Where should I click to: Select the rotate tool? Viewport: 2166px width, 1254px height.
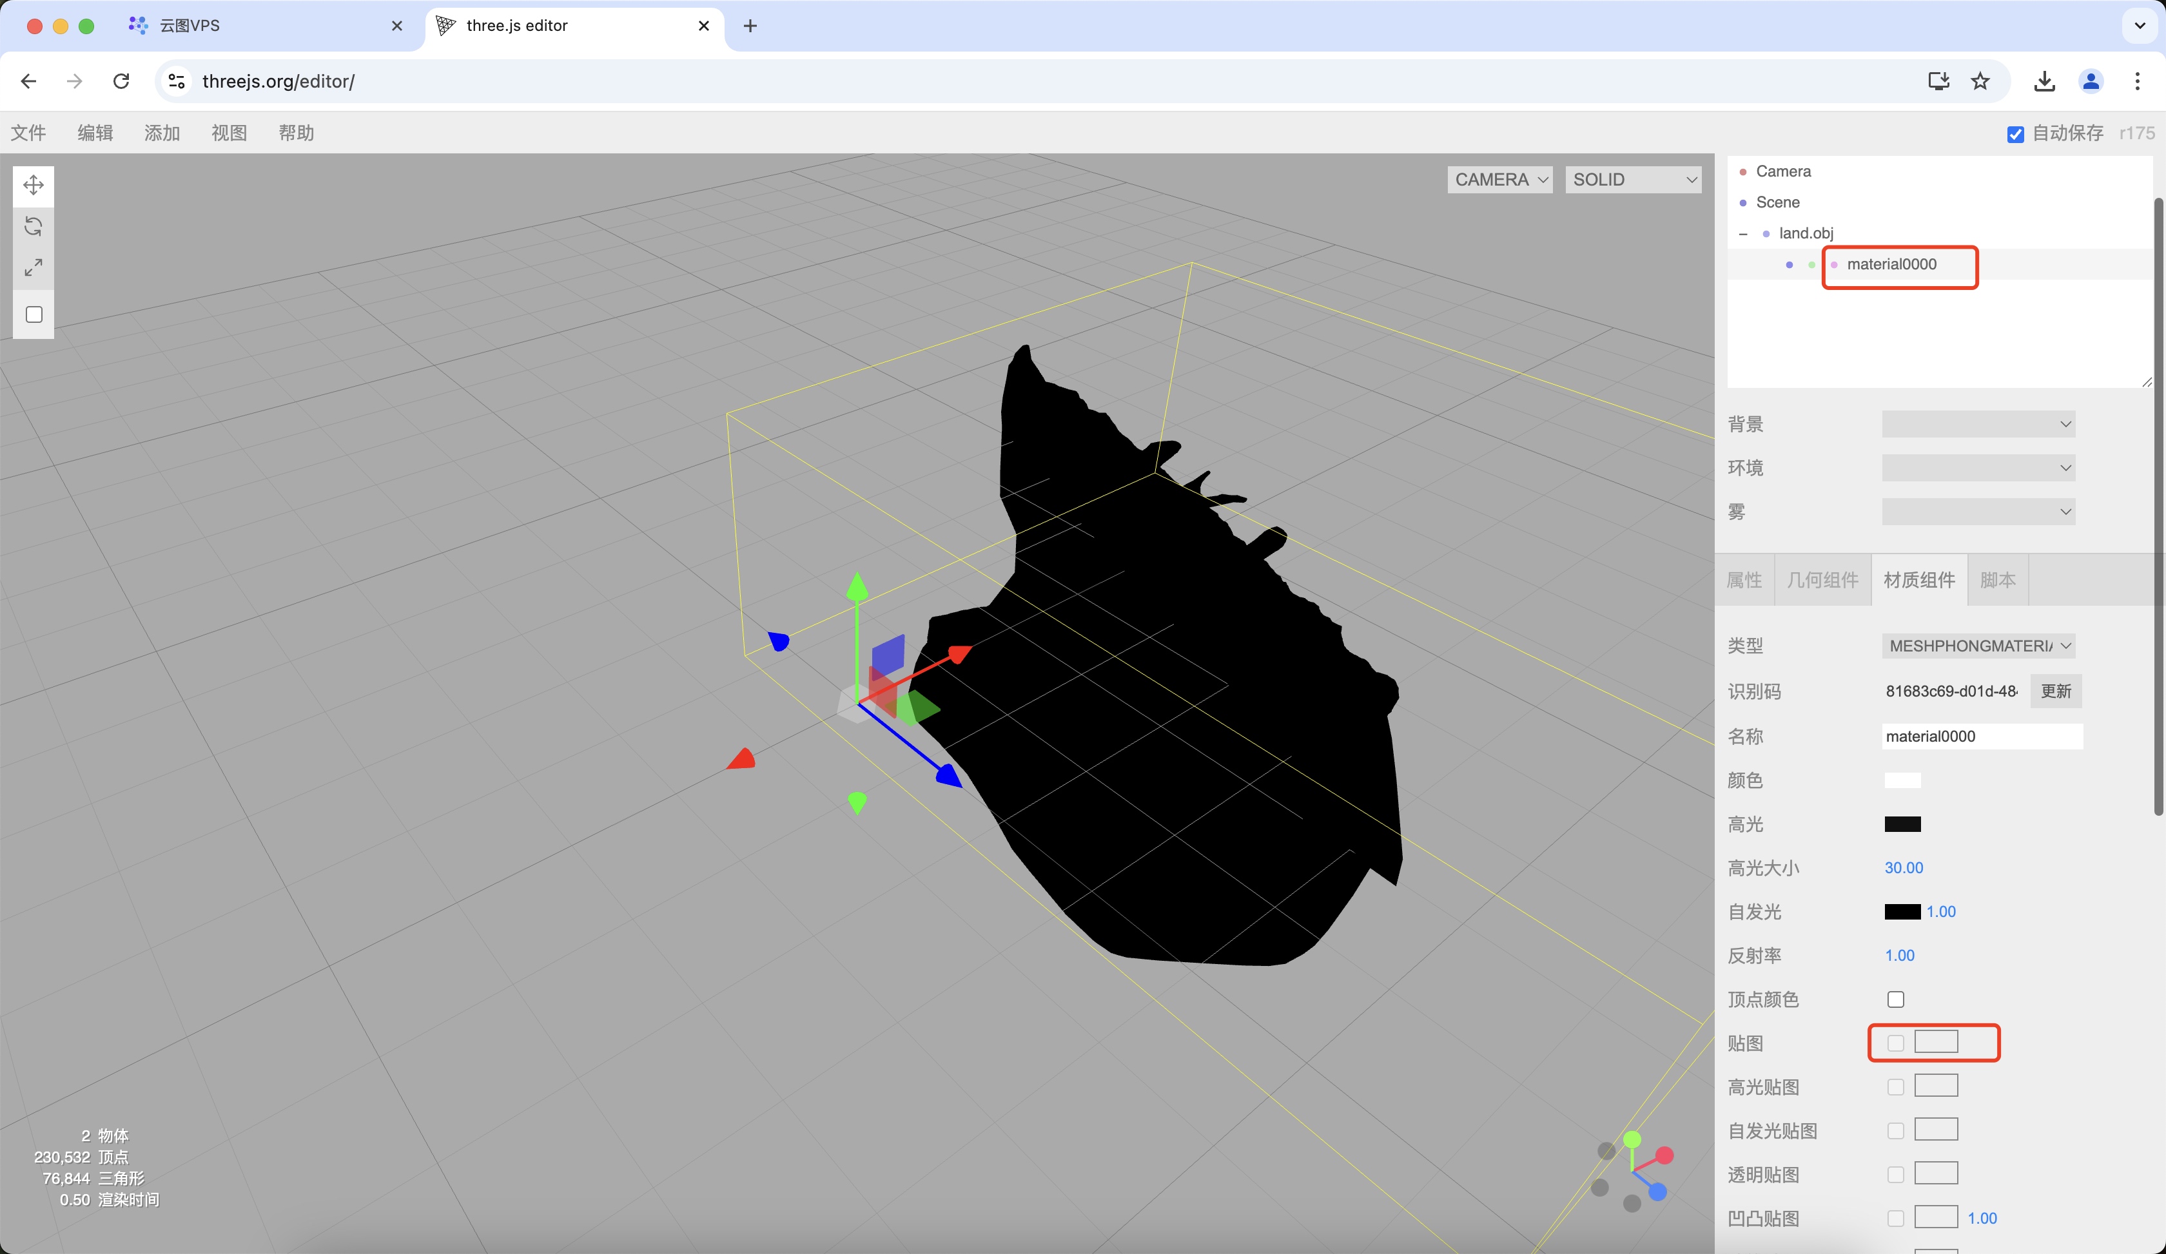click(x=34, y=226)
